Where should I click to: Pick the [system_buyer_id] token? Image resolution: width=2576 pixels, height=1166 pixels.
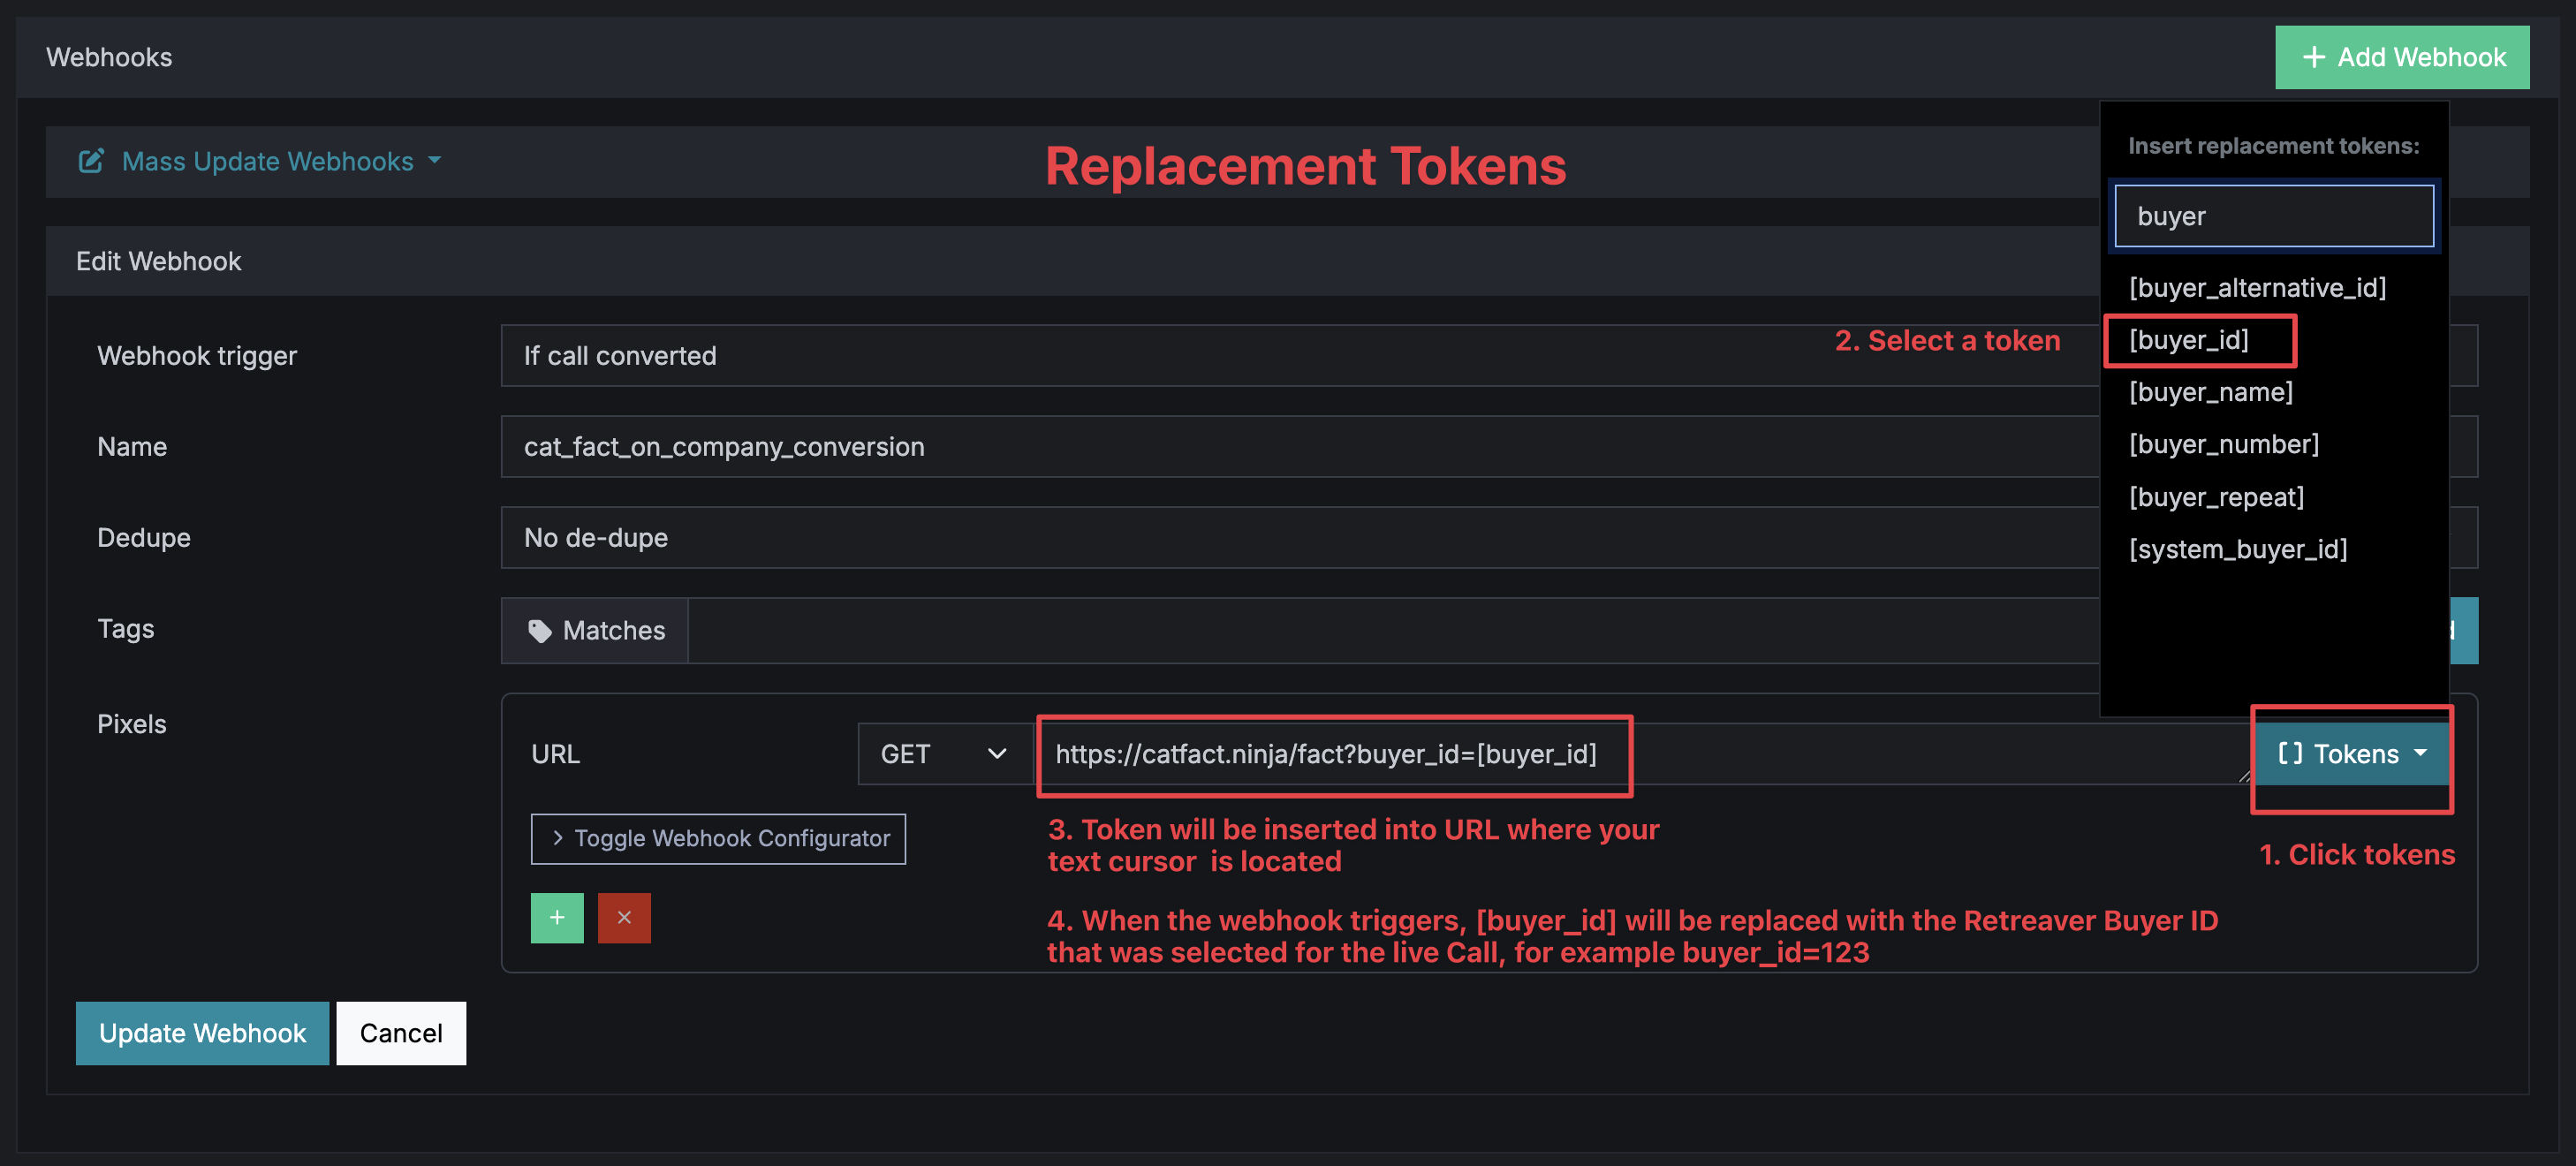pyautogui.click(x=2238, y=549)
